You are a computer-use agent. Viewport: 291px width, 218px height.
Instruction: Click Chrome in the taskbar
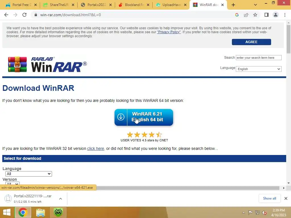click(x=23, y=212)
